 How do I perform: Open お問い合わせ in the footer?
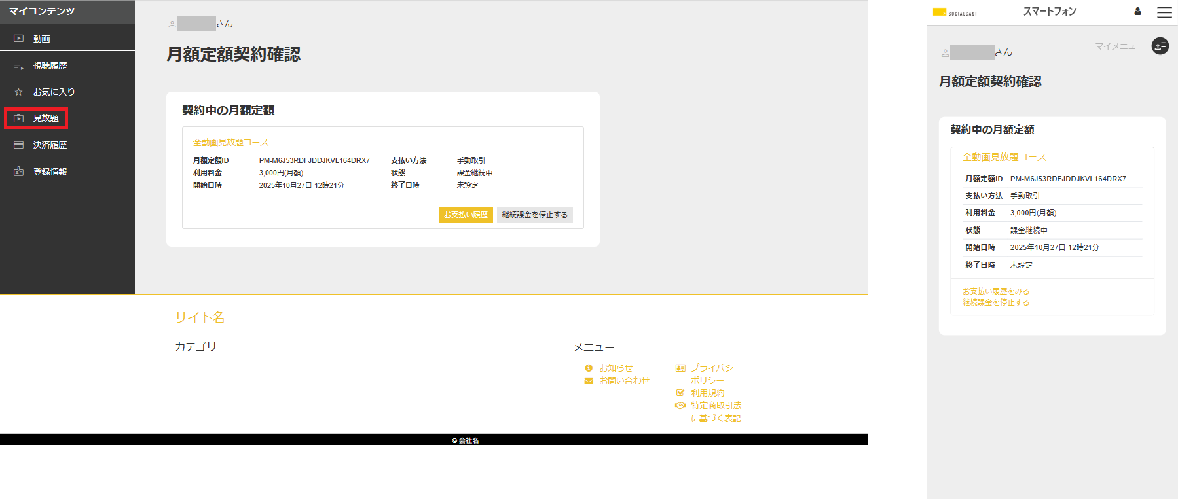624,381
